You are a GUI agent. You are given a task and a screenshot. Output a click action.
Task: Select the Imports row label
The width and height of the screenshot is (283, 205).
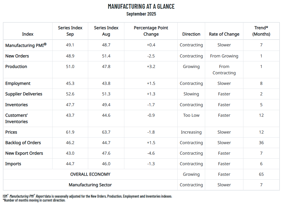click(13, 164)
